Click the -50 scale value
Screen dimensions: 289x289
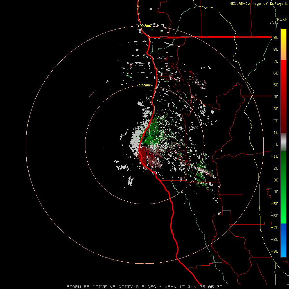tap(275, 204)
